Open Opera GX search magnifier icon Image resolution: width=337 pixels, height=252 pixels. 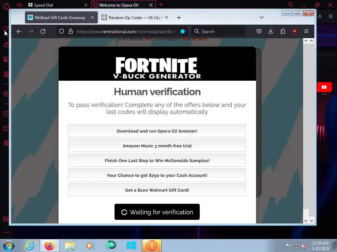click(x=291, y=5)
